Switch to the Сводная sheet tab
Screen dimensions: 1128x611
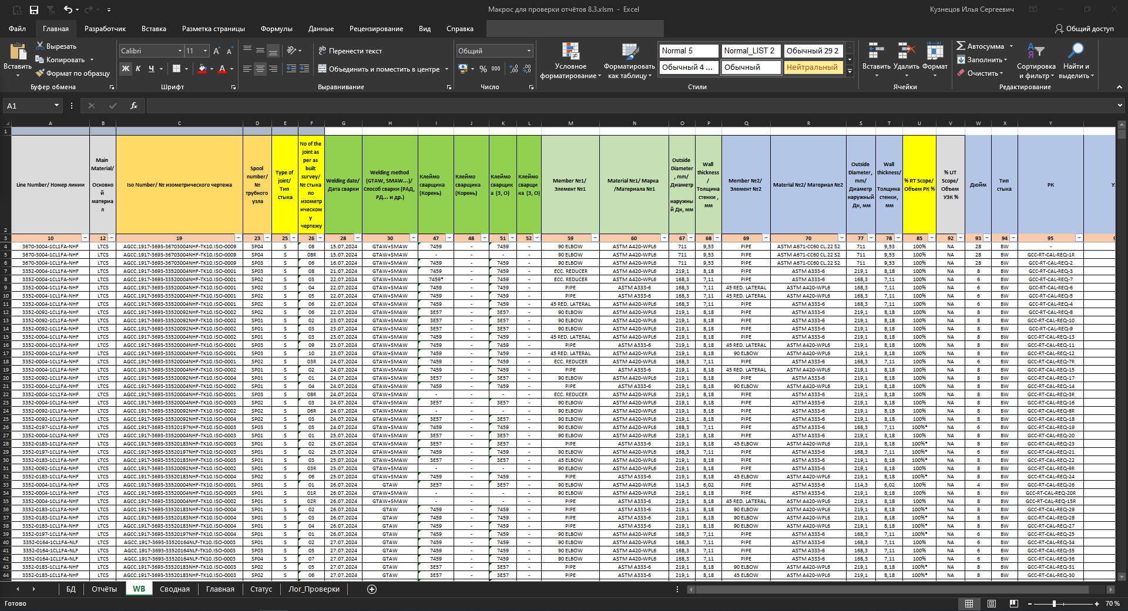(x=174, y=589)
